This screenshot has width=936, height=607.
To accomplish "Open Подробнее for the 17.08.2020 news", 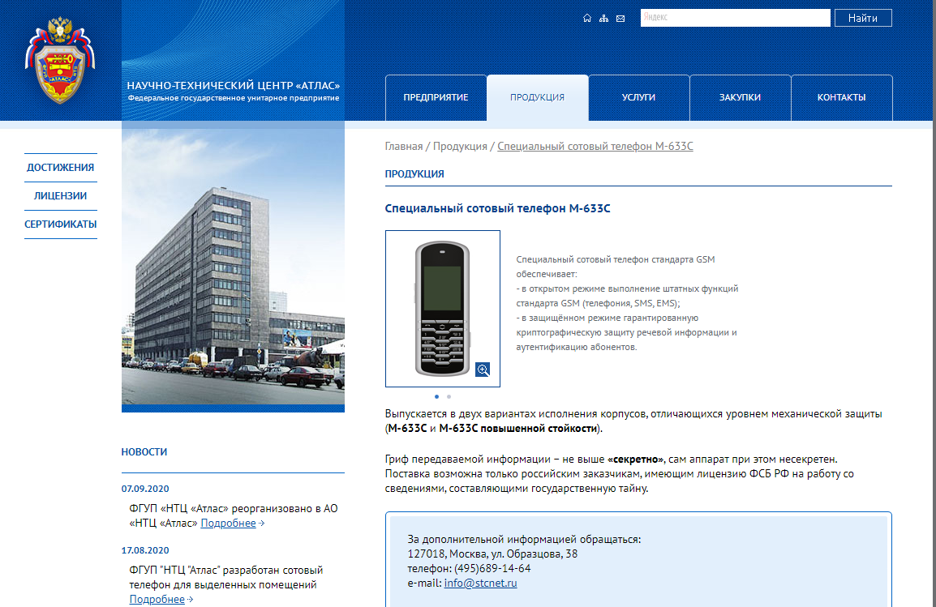I will 157,599.
